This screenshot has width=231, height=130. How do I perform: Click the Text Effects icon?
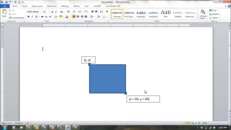click(56, 17)
